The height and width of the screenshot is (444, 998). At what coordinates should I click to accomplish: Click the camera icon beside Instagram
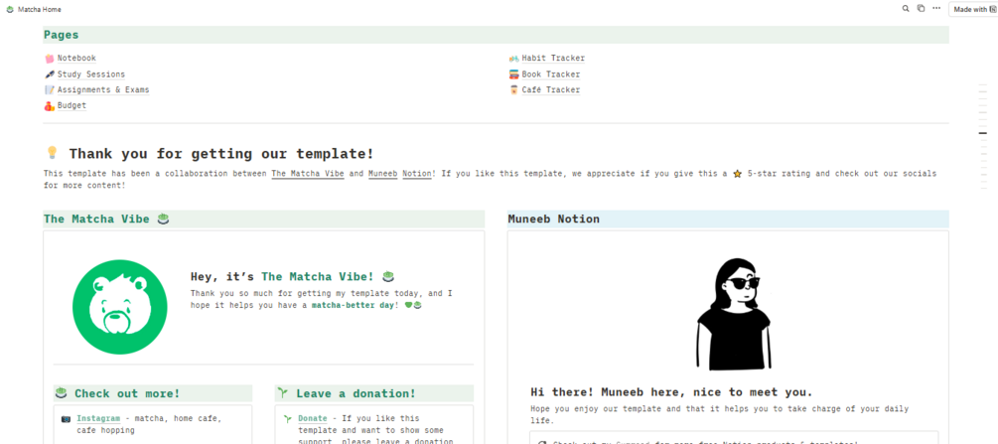[x=66, y=419]
